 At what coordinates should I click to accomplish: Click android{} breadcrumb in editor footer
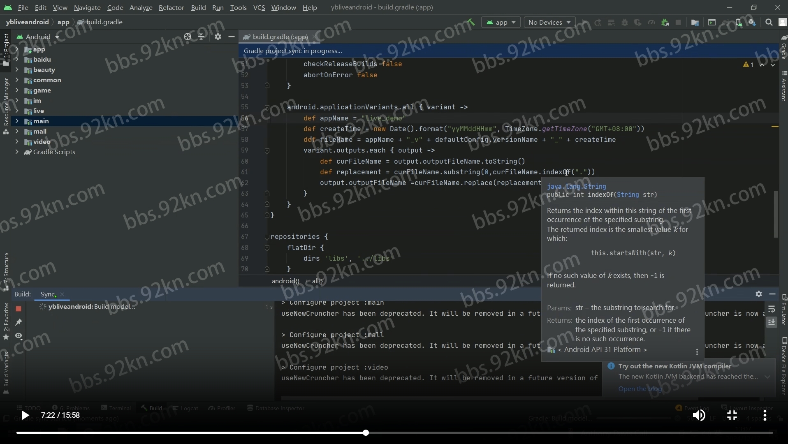pos(285,281)
